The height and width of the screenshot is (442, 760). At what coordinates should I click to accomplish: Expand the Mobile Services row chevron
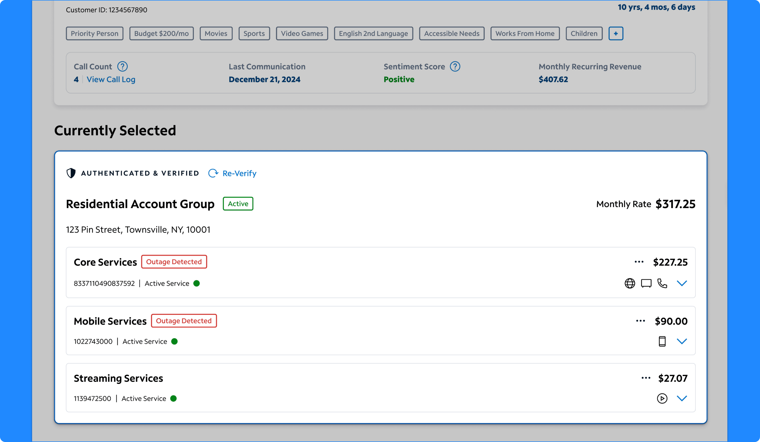[682, 341]
